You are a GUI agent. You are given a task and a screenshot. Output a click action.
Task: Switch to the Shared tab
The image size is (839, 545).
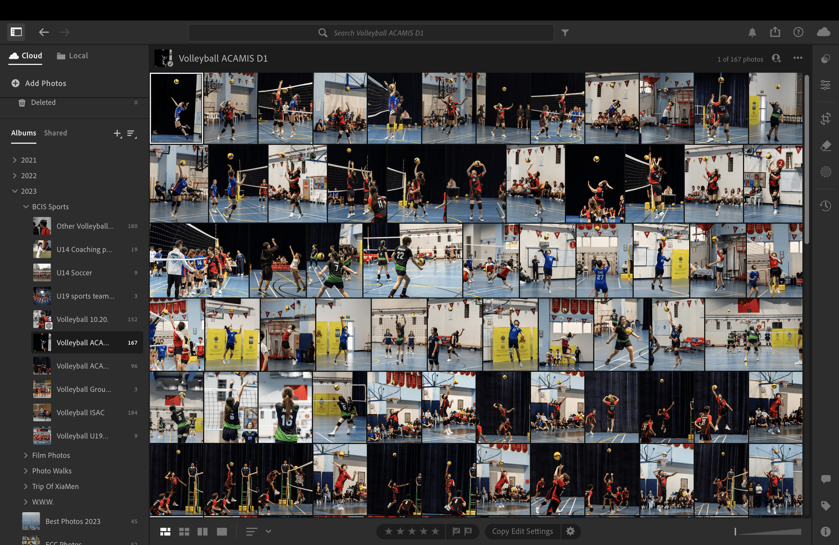click(55, 133)
